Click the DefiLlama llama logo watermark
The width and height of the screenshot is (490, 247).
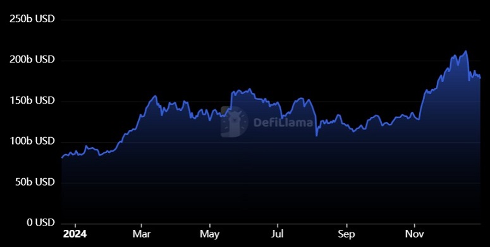[235, 122]
